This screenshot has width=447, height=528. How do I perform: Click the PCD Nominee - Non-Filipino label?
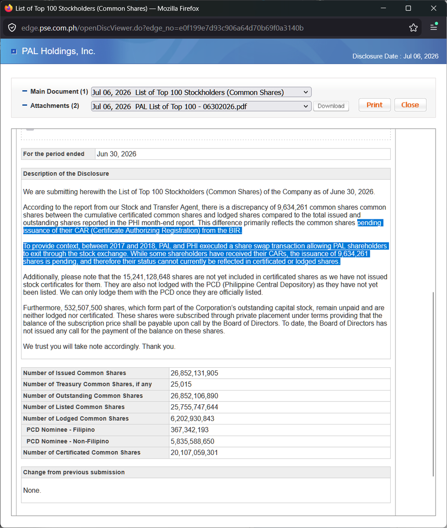pyautogui.click(x=68, y=441)
